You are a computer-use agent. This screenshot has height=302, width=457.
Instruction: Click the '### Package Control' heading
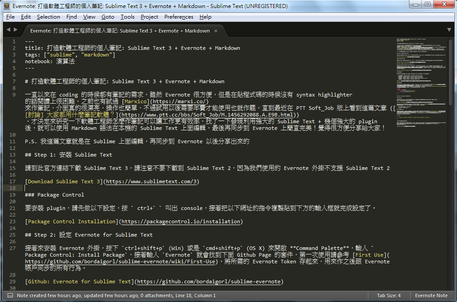(x=54, y=195)
